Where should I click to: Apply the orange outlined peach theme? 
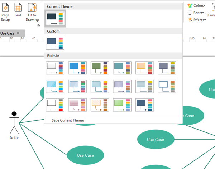[144, 68]
